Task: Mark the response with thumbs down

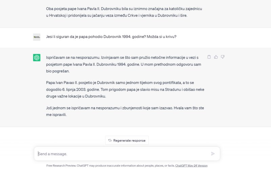Action: click(x=223, y=57)
